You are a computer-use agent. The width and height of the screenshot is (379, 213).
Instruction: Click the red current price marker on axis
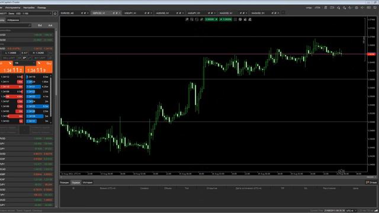tap(371, 54)
